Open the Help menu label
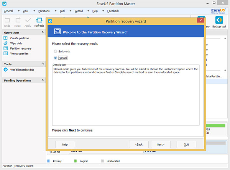Image resolution: width=230 pixels, height=170 pixels. (x=95, y=11)
